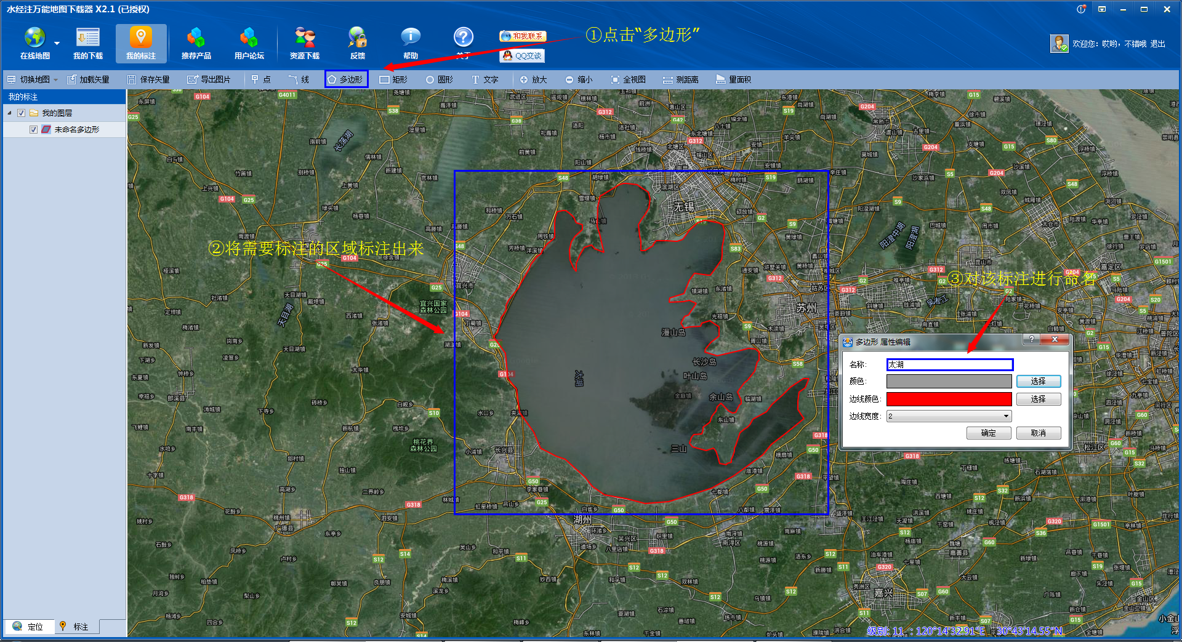The width and height of the screenshot is (1182, 642).
Task: Select the 矩形 rectangle tool
Action: point(394,79)
